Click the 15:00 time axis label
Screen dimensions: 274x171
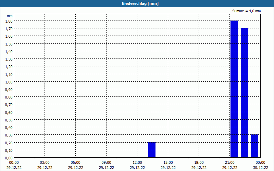pos(168,163)
